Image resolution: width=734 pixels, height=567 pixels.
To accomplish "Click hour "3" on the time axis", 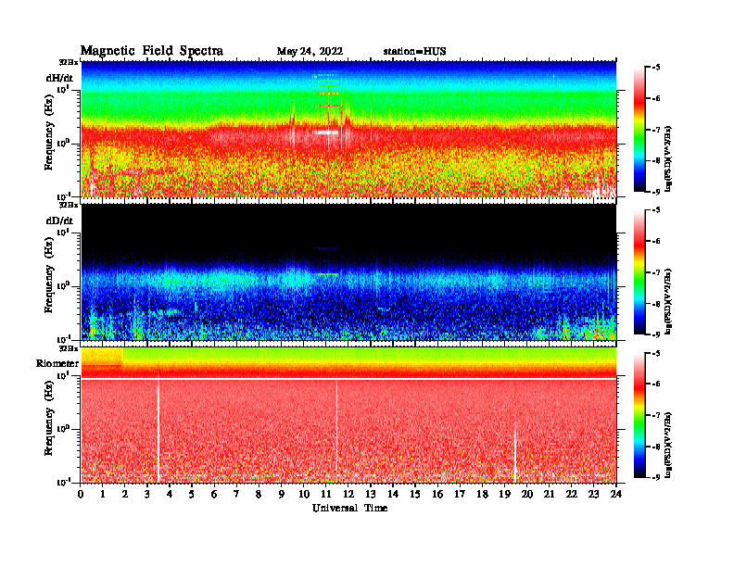I will point(147,495).
